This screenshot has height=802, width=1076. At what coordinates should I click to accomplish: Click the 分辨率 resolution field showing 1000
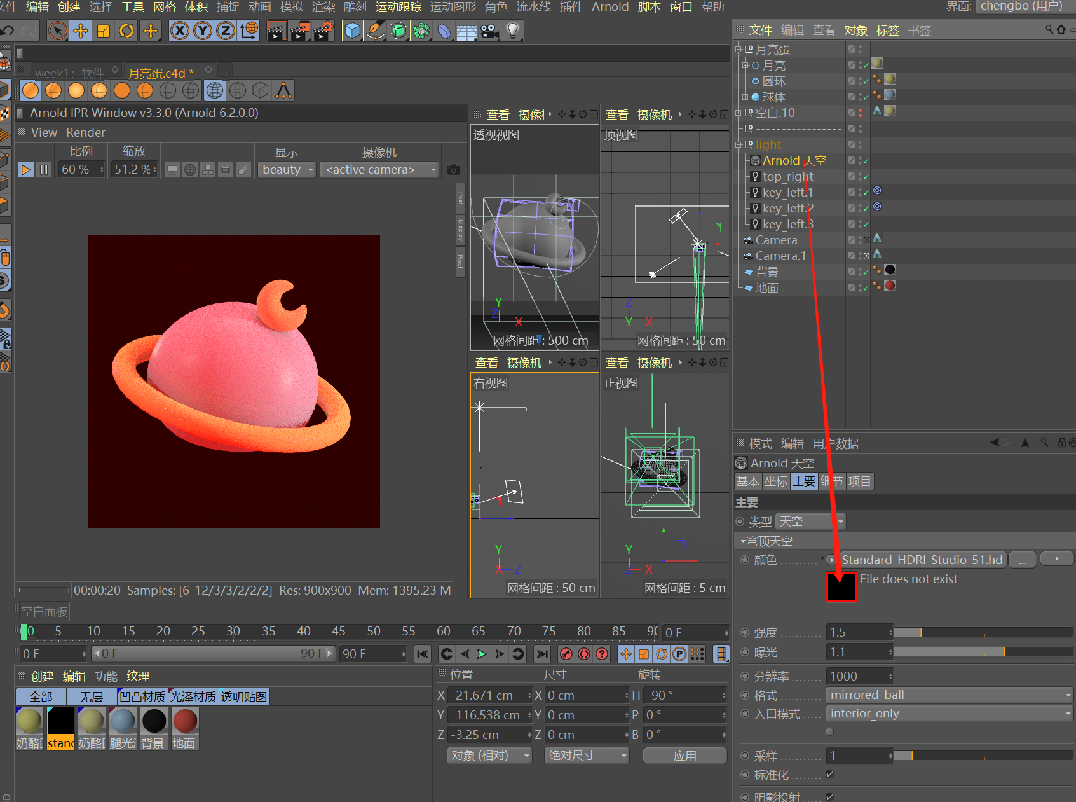tap(859, 676)
